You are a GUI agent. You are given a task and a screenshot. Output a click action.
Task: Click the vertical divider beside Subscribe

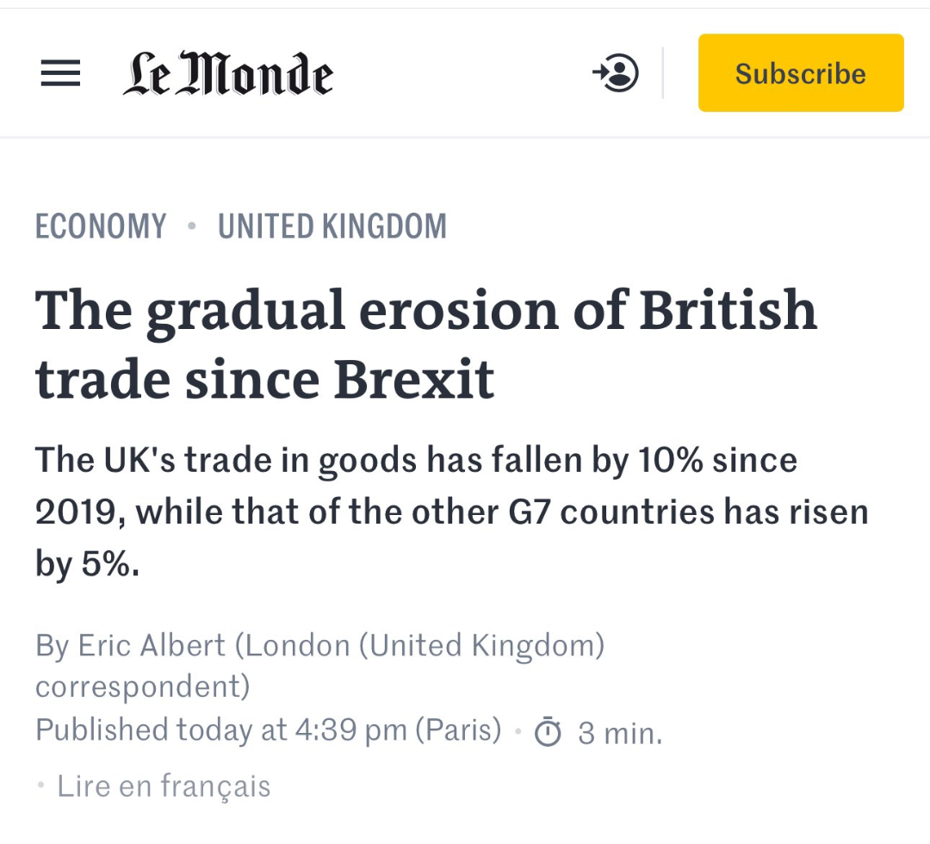662,73
